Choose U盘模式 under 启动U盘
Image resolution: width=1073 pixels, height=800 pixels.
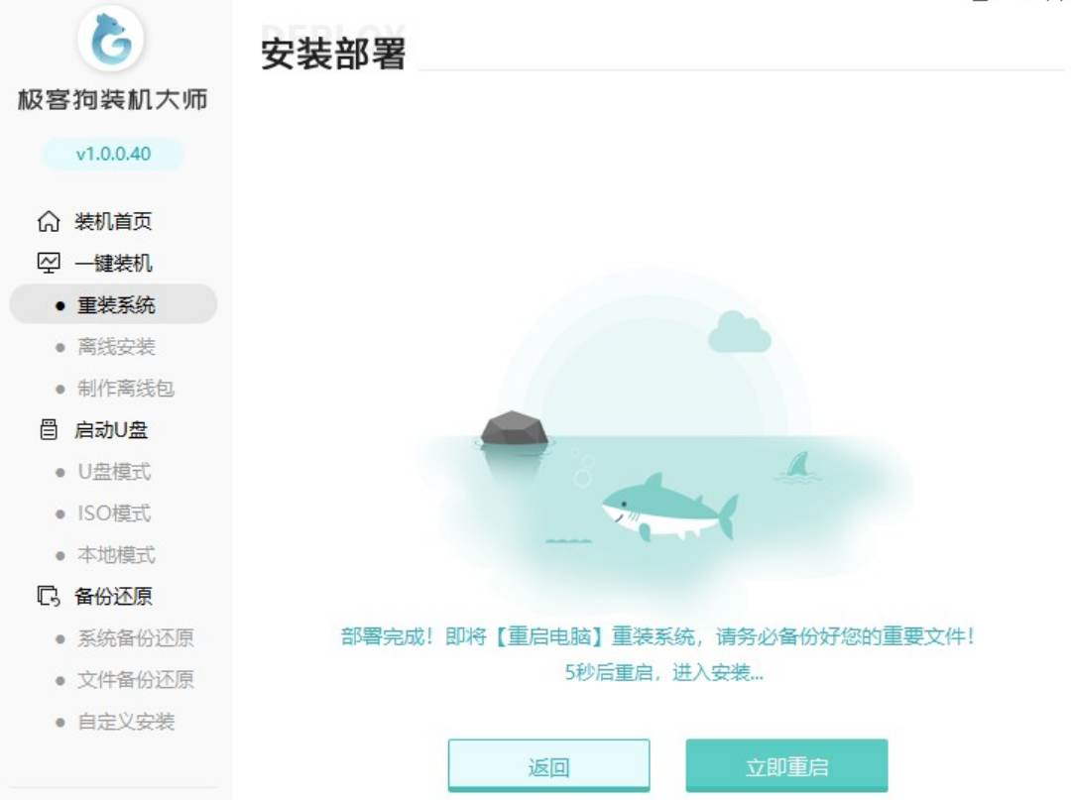(x=114, y=472)
